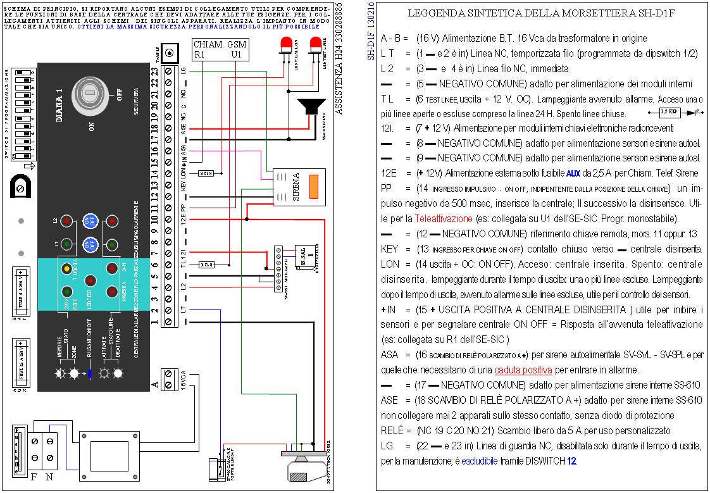Click the SV-AS1 module terminal strip
The image size is (710, 493).
278,269
